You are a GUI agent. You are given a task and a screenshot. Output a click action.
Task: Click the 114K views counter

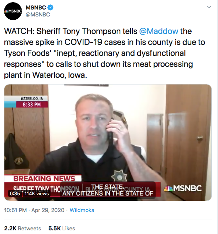click(x=37, y=193)
